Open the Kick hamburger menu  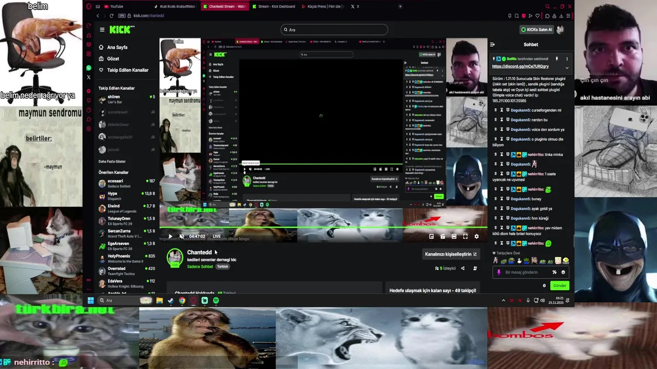pos(102,30)
